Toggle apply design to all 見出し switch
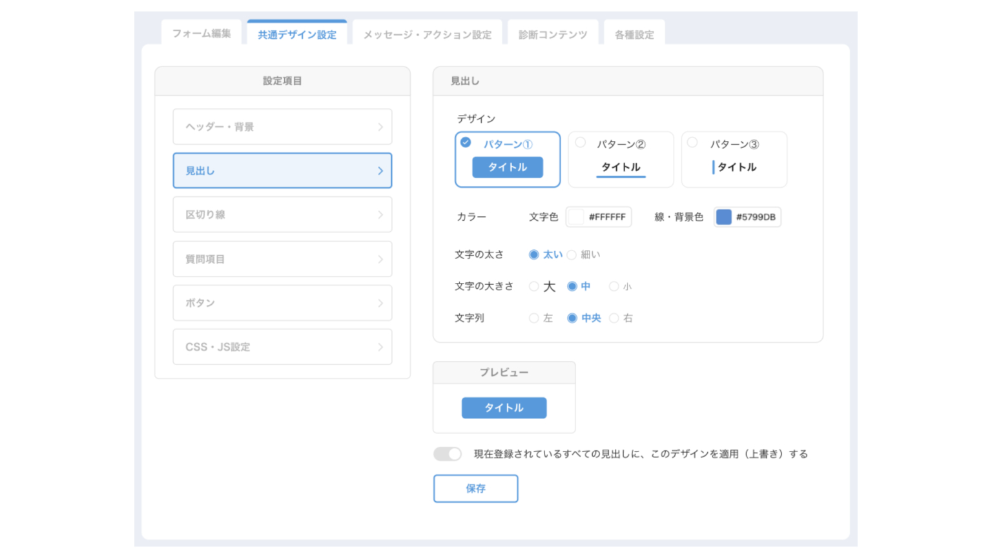This screenshot has height=558, width=992. 448,454
